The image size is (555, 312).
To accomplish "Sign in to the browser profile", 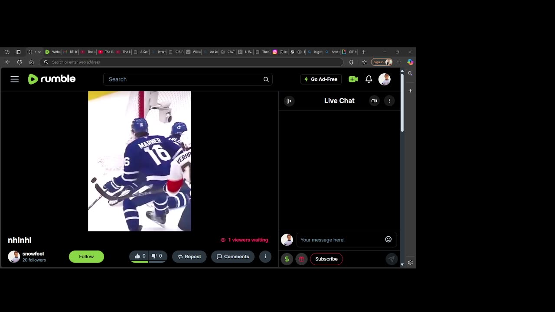I will 382,62.
